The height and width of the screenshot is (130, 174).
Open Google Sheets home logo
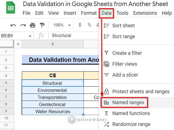pos(11,8)
